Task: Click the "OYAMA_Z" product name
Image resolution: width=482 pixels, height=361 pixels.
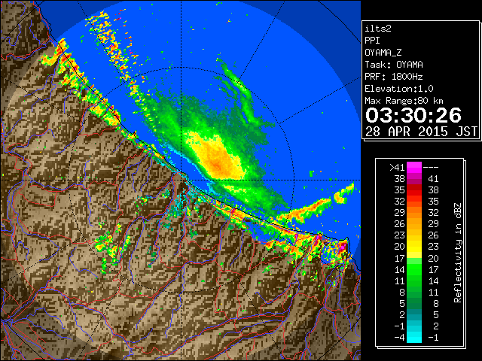Action: point(383,53)
